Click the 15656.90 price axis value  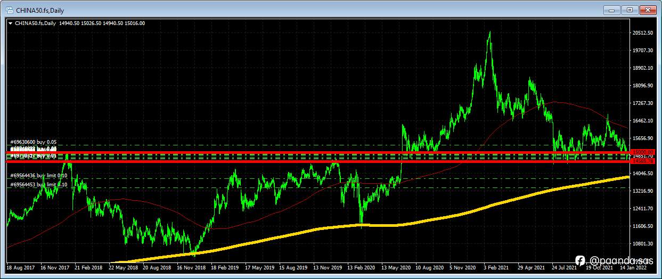tap(642, 138)
